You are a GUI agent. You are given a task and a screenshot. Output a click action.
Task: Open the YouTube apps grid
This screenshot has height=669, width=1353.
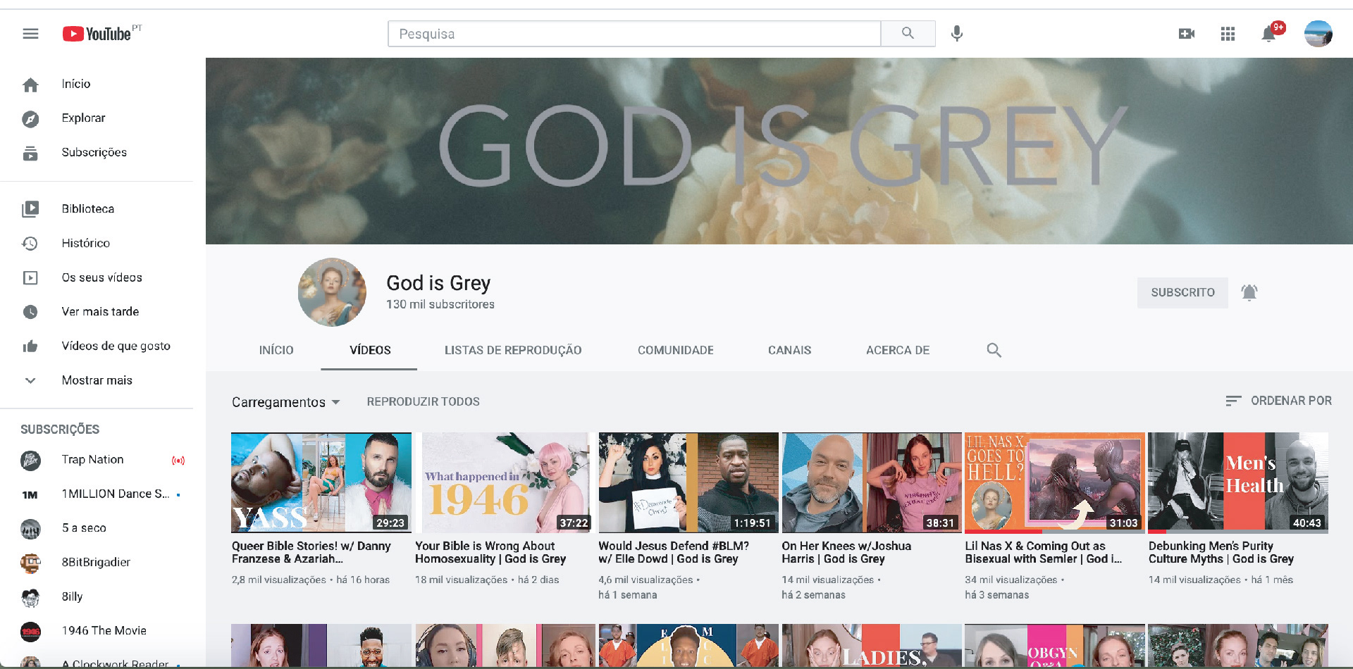click(1228, 34)
